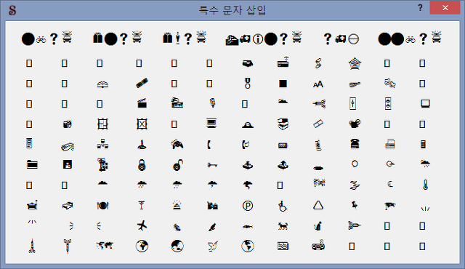465x269 pixels.
Task: Insert the old key symbol
Action: [212, 164]
